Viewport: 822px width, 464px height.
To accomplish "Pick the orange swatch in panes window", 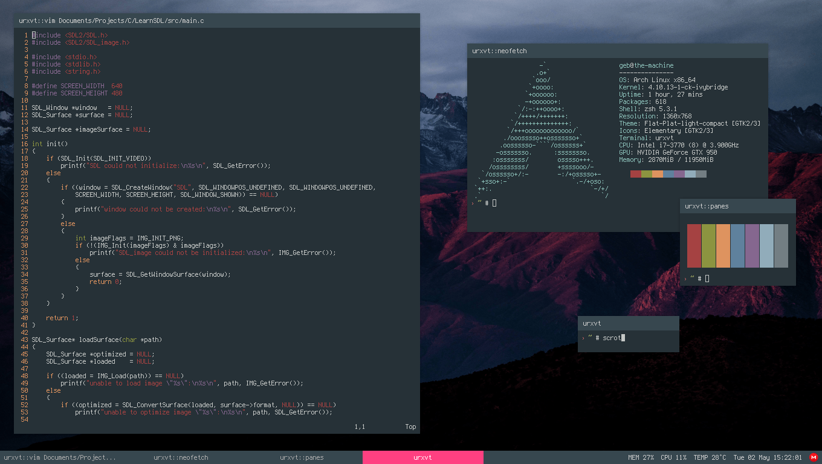I will [723, 246].
